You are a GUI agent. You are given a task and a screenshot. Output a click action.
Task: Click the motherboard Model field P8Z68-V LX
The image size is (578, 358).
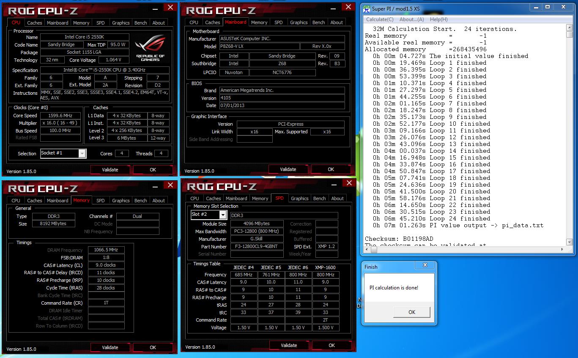259,47
